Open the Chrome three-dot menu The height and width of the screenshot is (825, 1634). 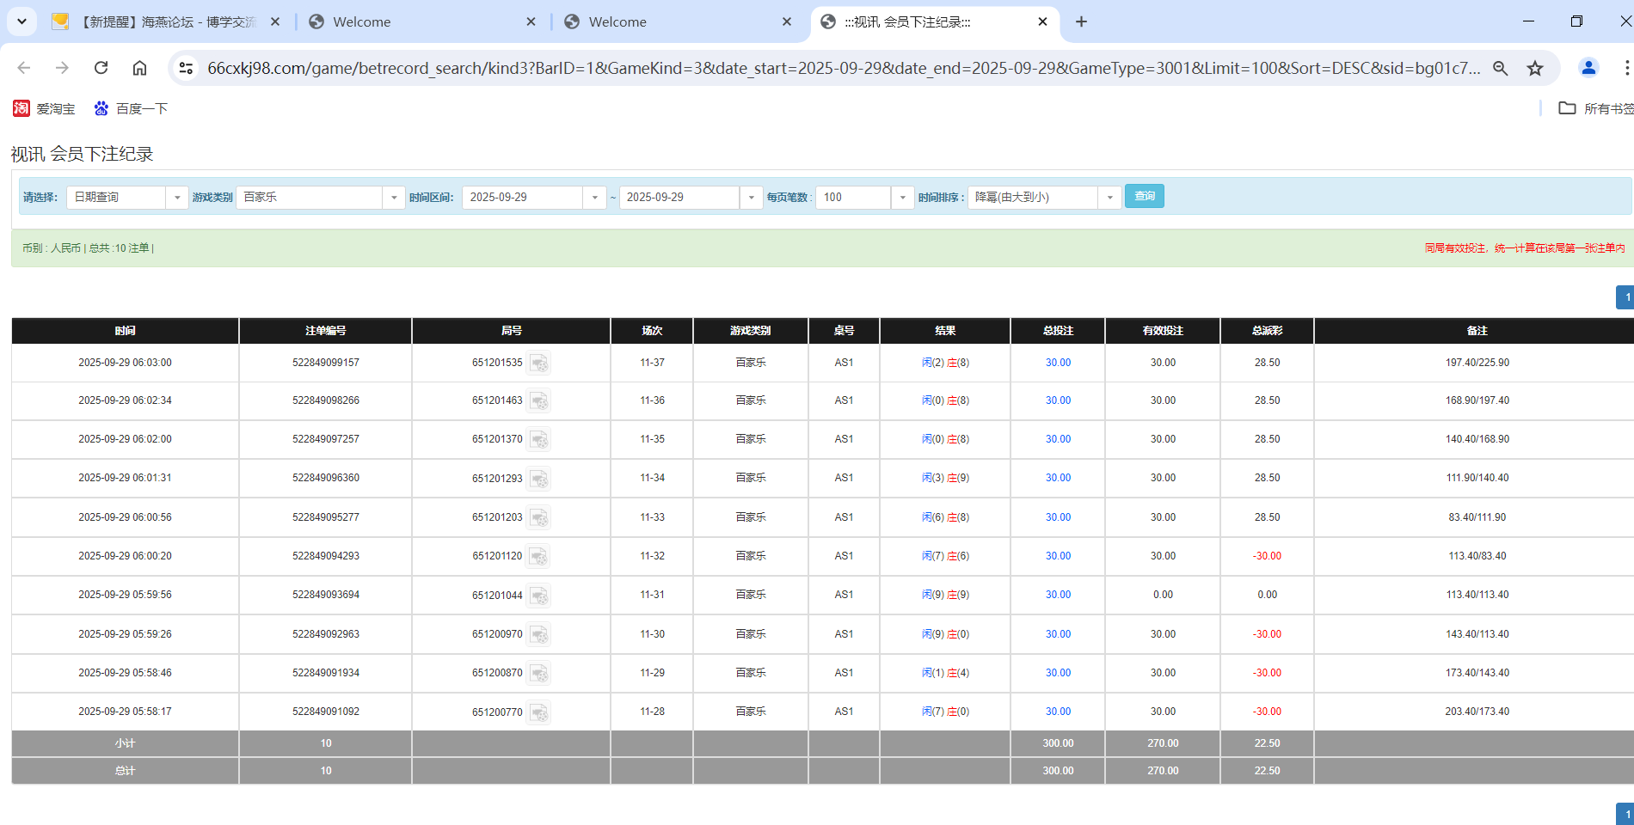pos(1626,68)
